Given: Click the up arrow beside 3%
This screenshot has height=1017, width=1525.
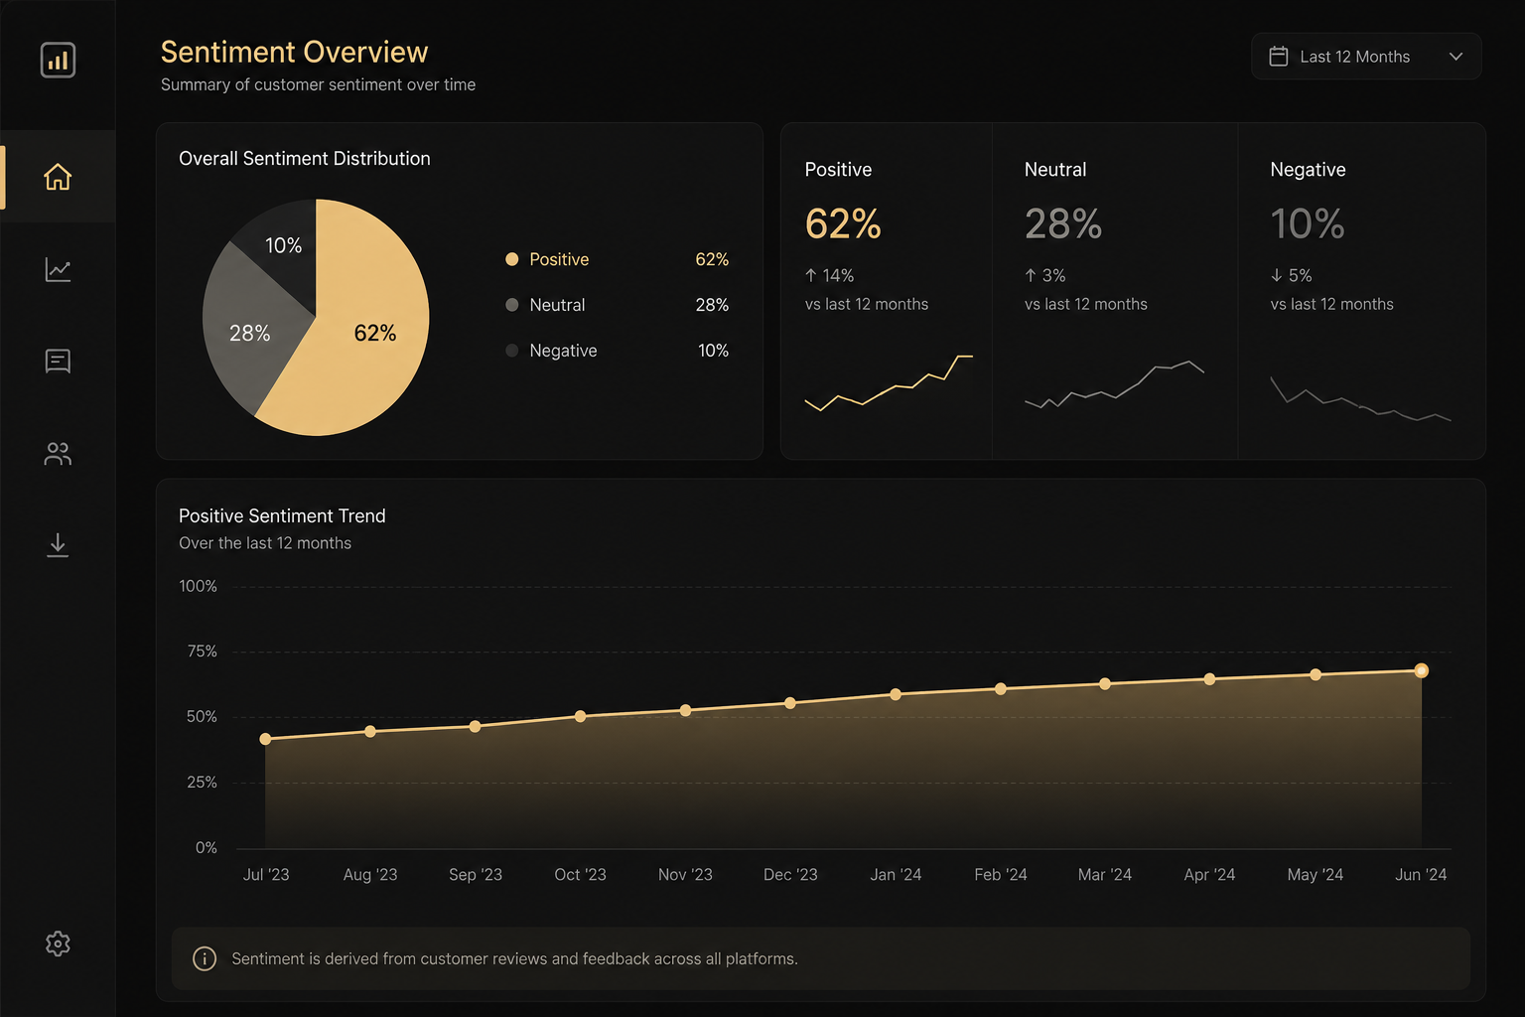Looking at the screenshot, I should coord(1031,275).
